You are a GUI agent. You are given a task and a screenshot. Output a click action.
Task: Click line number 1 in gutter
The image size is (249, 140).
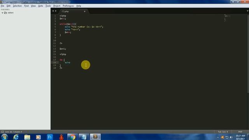click(55, 16)
